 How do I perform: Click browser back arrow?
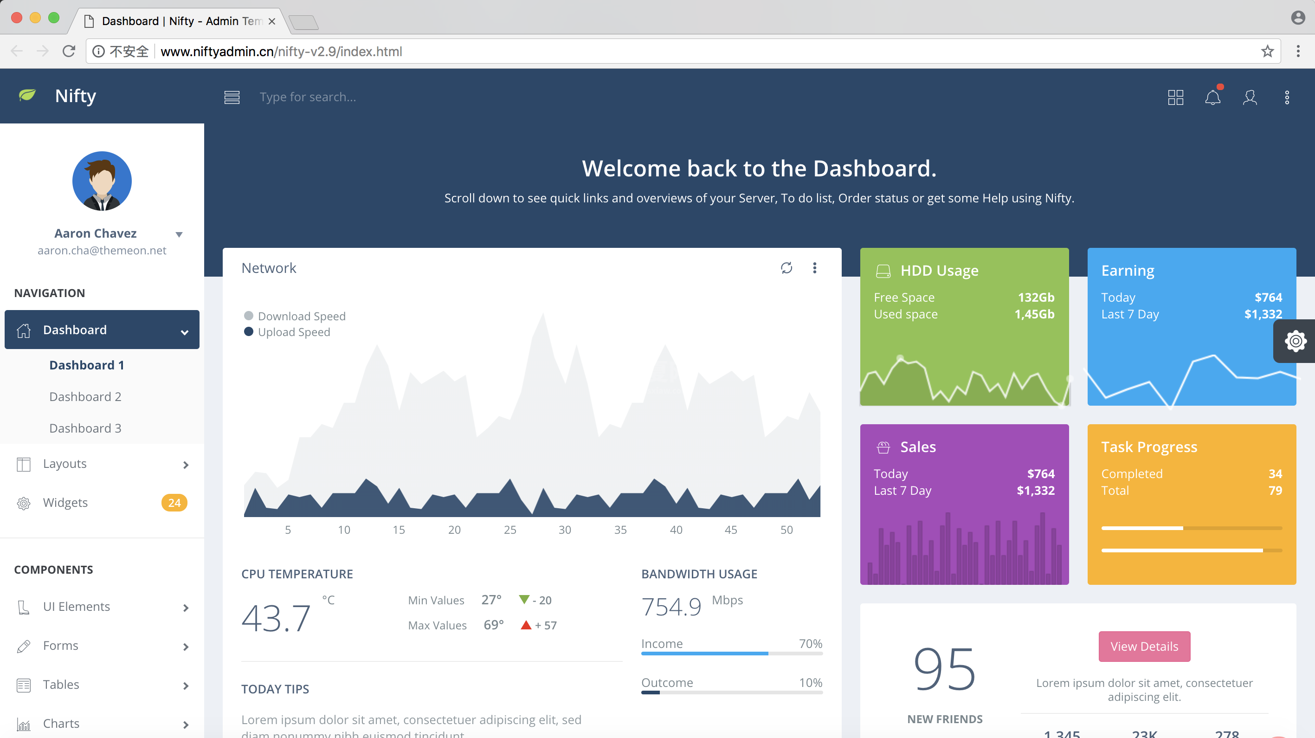coord(17,51)
